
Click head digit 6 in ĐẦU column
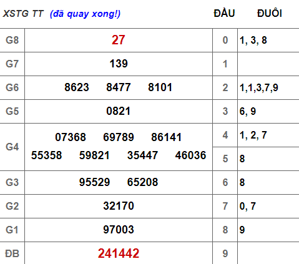click(225, 182)
